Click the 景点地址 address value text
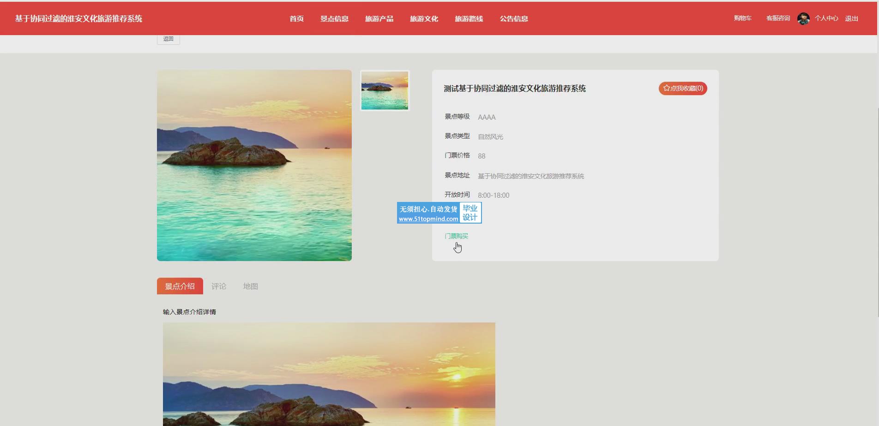This screenshot has height=426, width=879. (531, 176)
